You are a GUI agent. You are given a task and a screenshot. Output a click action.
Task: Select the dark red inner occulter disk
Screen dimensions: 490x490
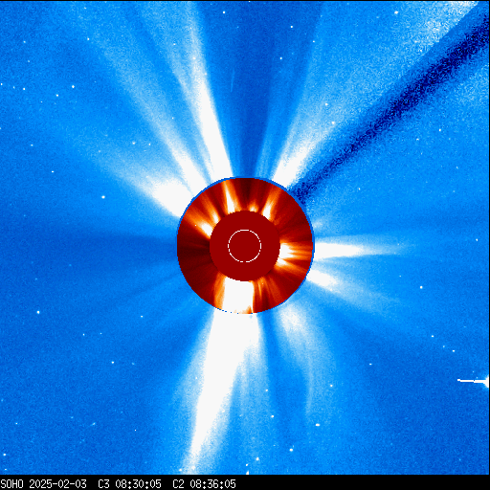pyautogui.click(x=245, y=246)
